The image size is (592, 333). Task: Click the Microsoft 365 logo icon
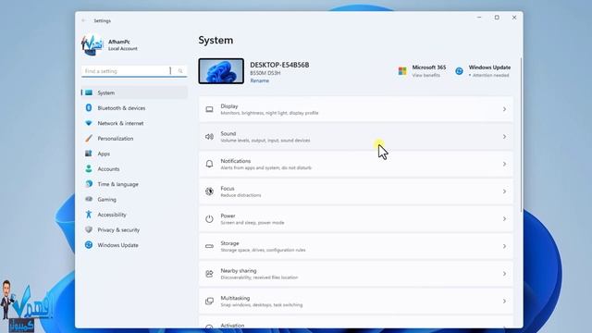click(402, 71)
